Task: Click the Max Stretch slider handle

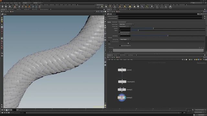Action: point(168,36)
